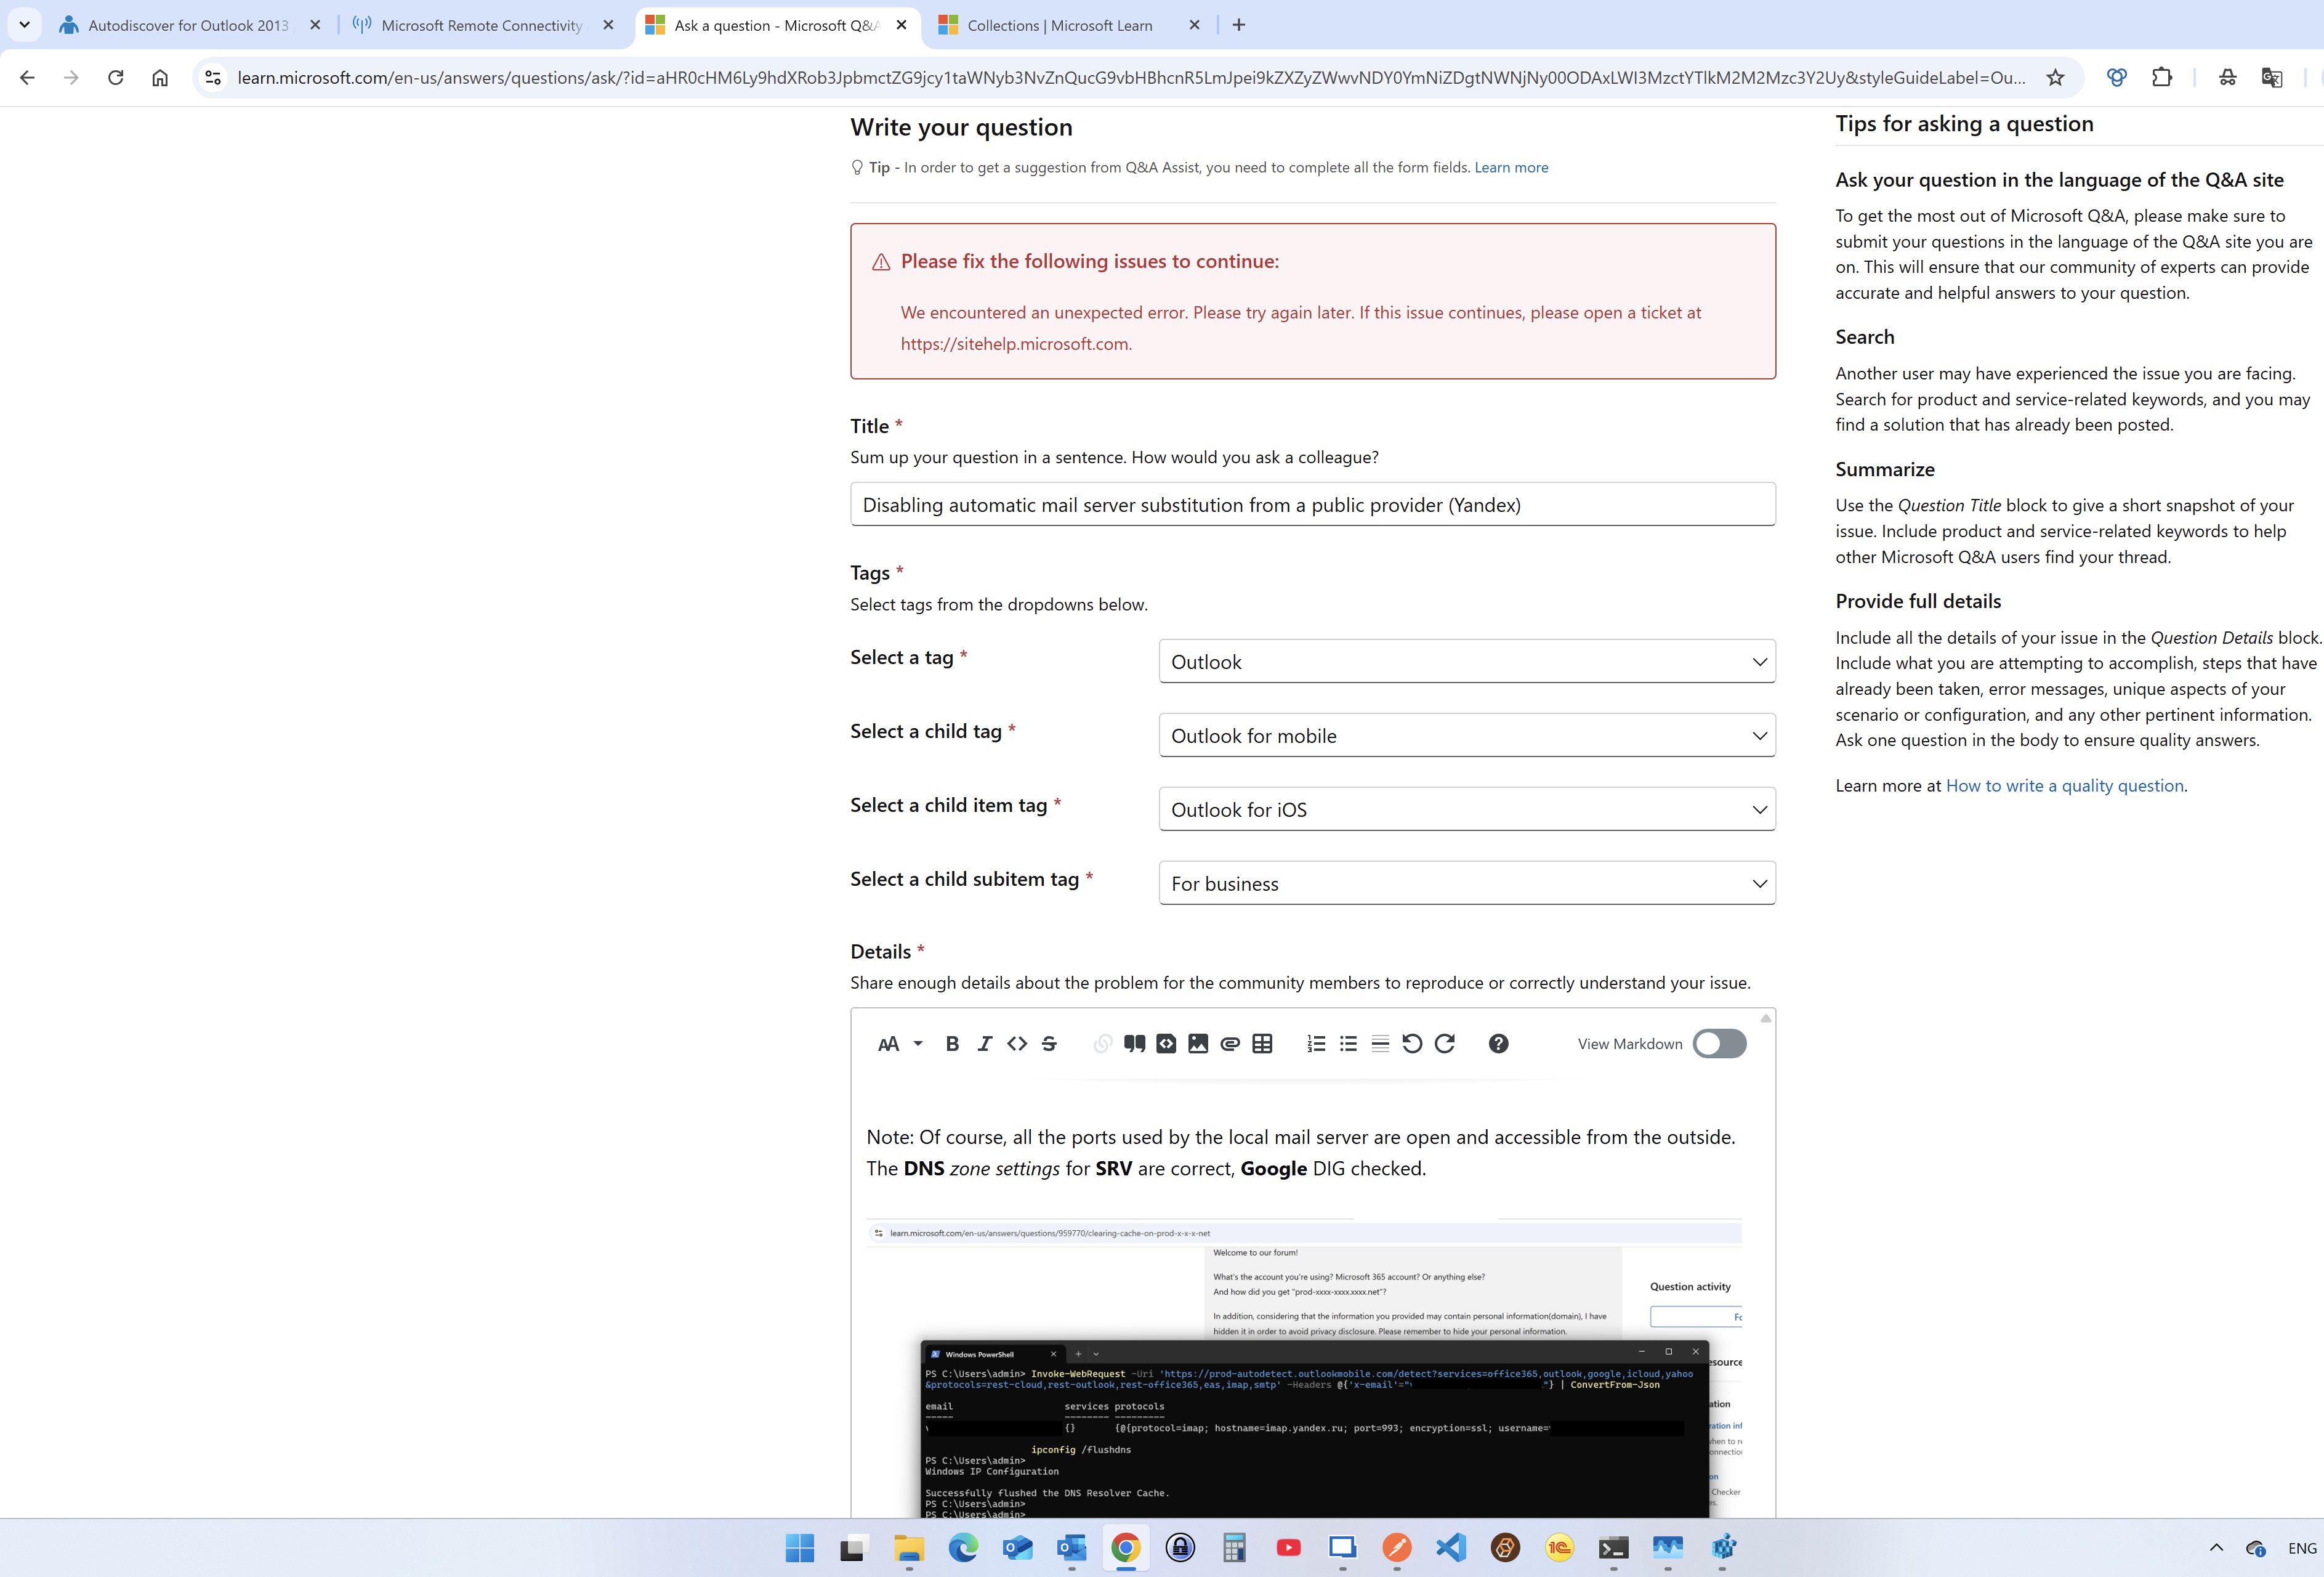Toggle bold formatting in the details editor
Screen dimensions: 2324x1577
(x=952, y=1044)
